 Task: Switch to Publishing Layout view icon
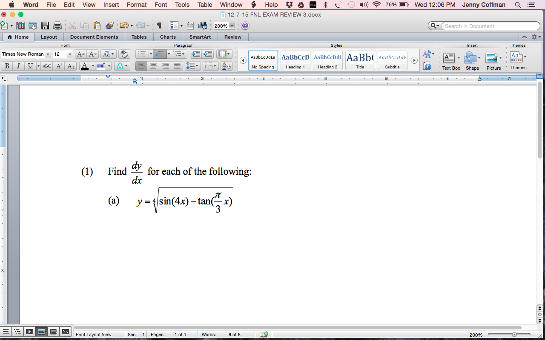point(30,331)
